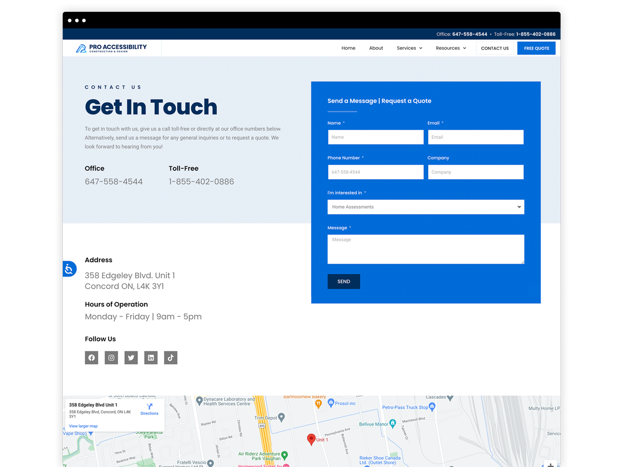
Task: Click the Monday - Friday hours text
Action: tap(143, 317)
